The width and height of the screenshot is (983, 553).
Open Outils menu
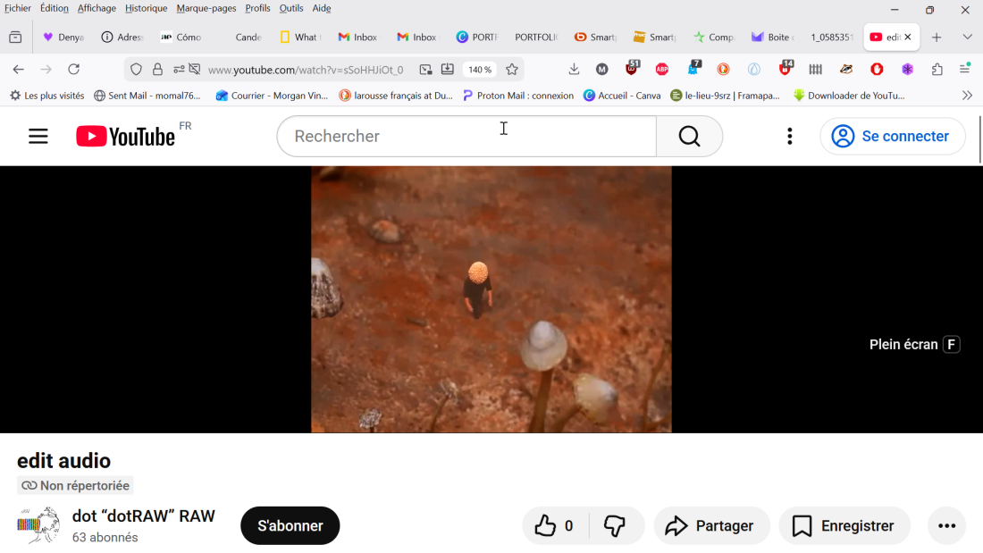[x=291, y=8]
